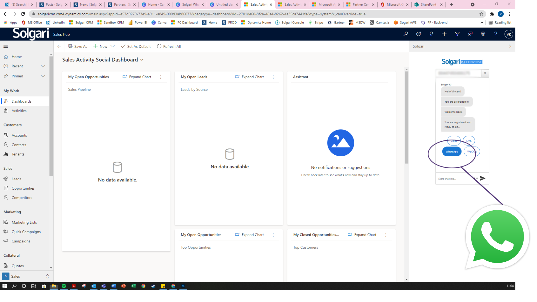
Task: Open the Power BI bookmark
Action: [138, 23]
